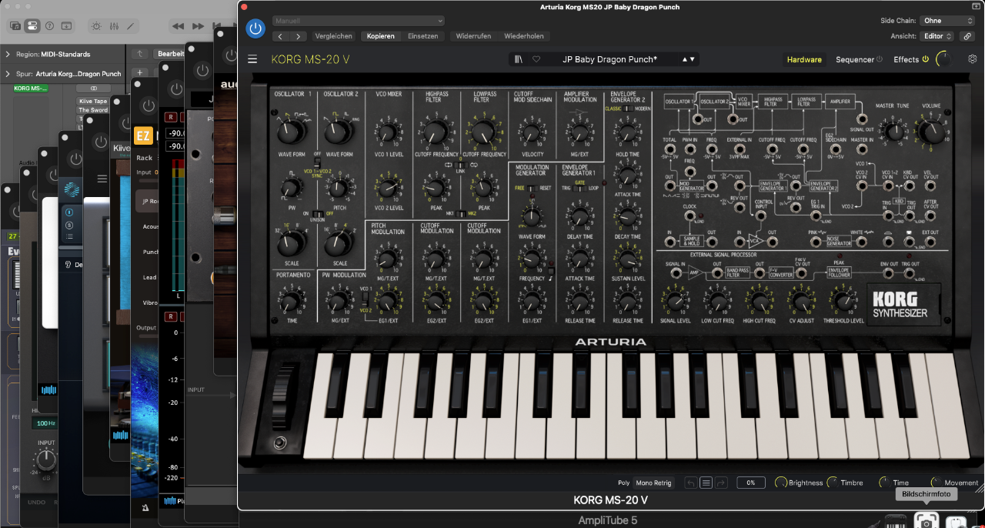Open Logic's quick help question mark
This screenshot has width=985, height=528.
pyautogui.click(x=49, y=25)
